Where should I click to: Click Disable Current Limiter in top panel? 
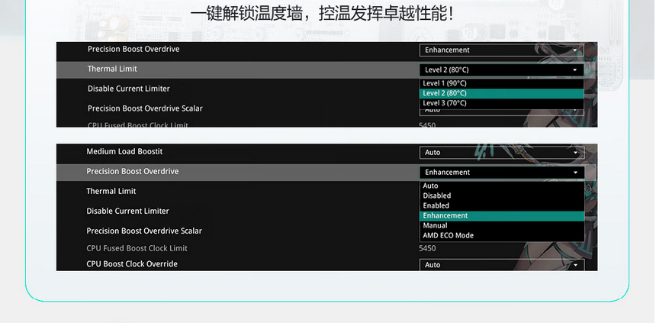128,89
